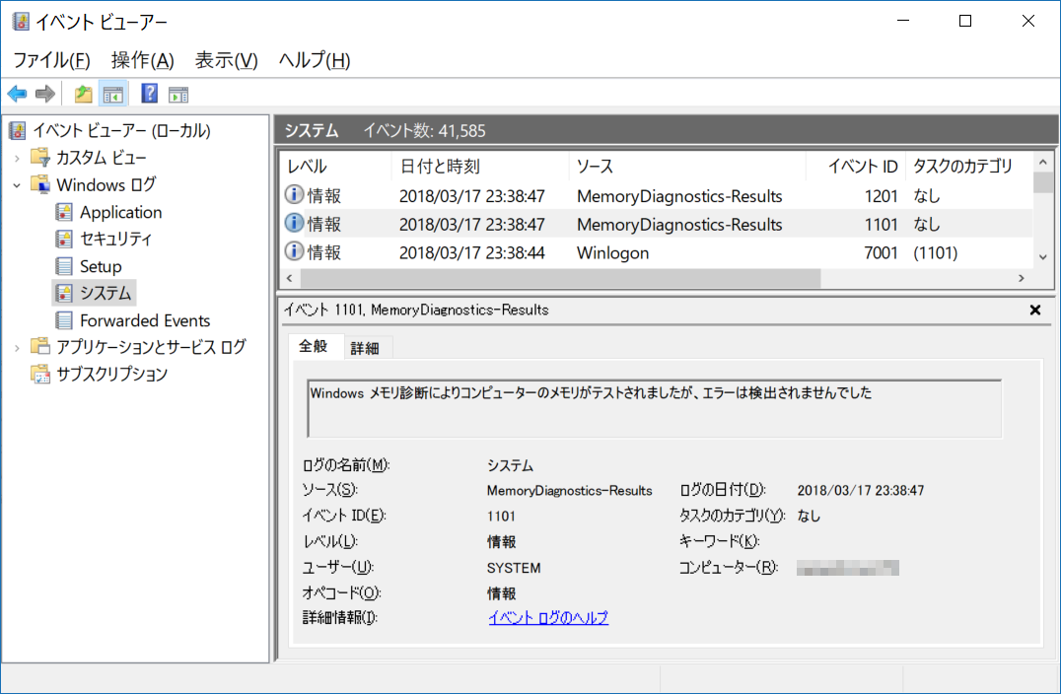Open the イベント ログのヘルプ link
This screenshot has height=694, width=1061.
[548, 617]
